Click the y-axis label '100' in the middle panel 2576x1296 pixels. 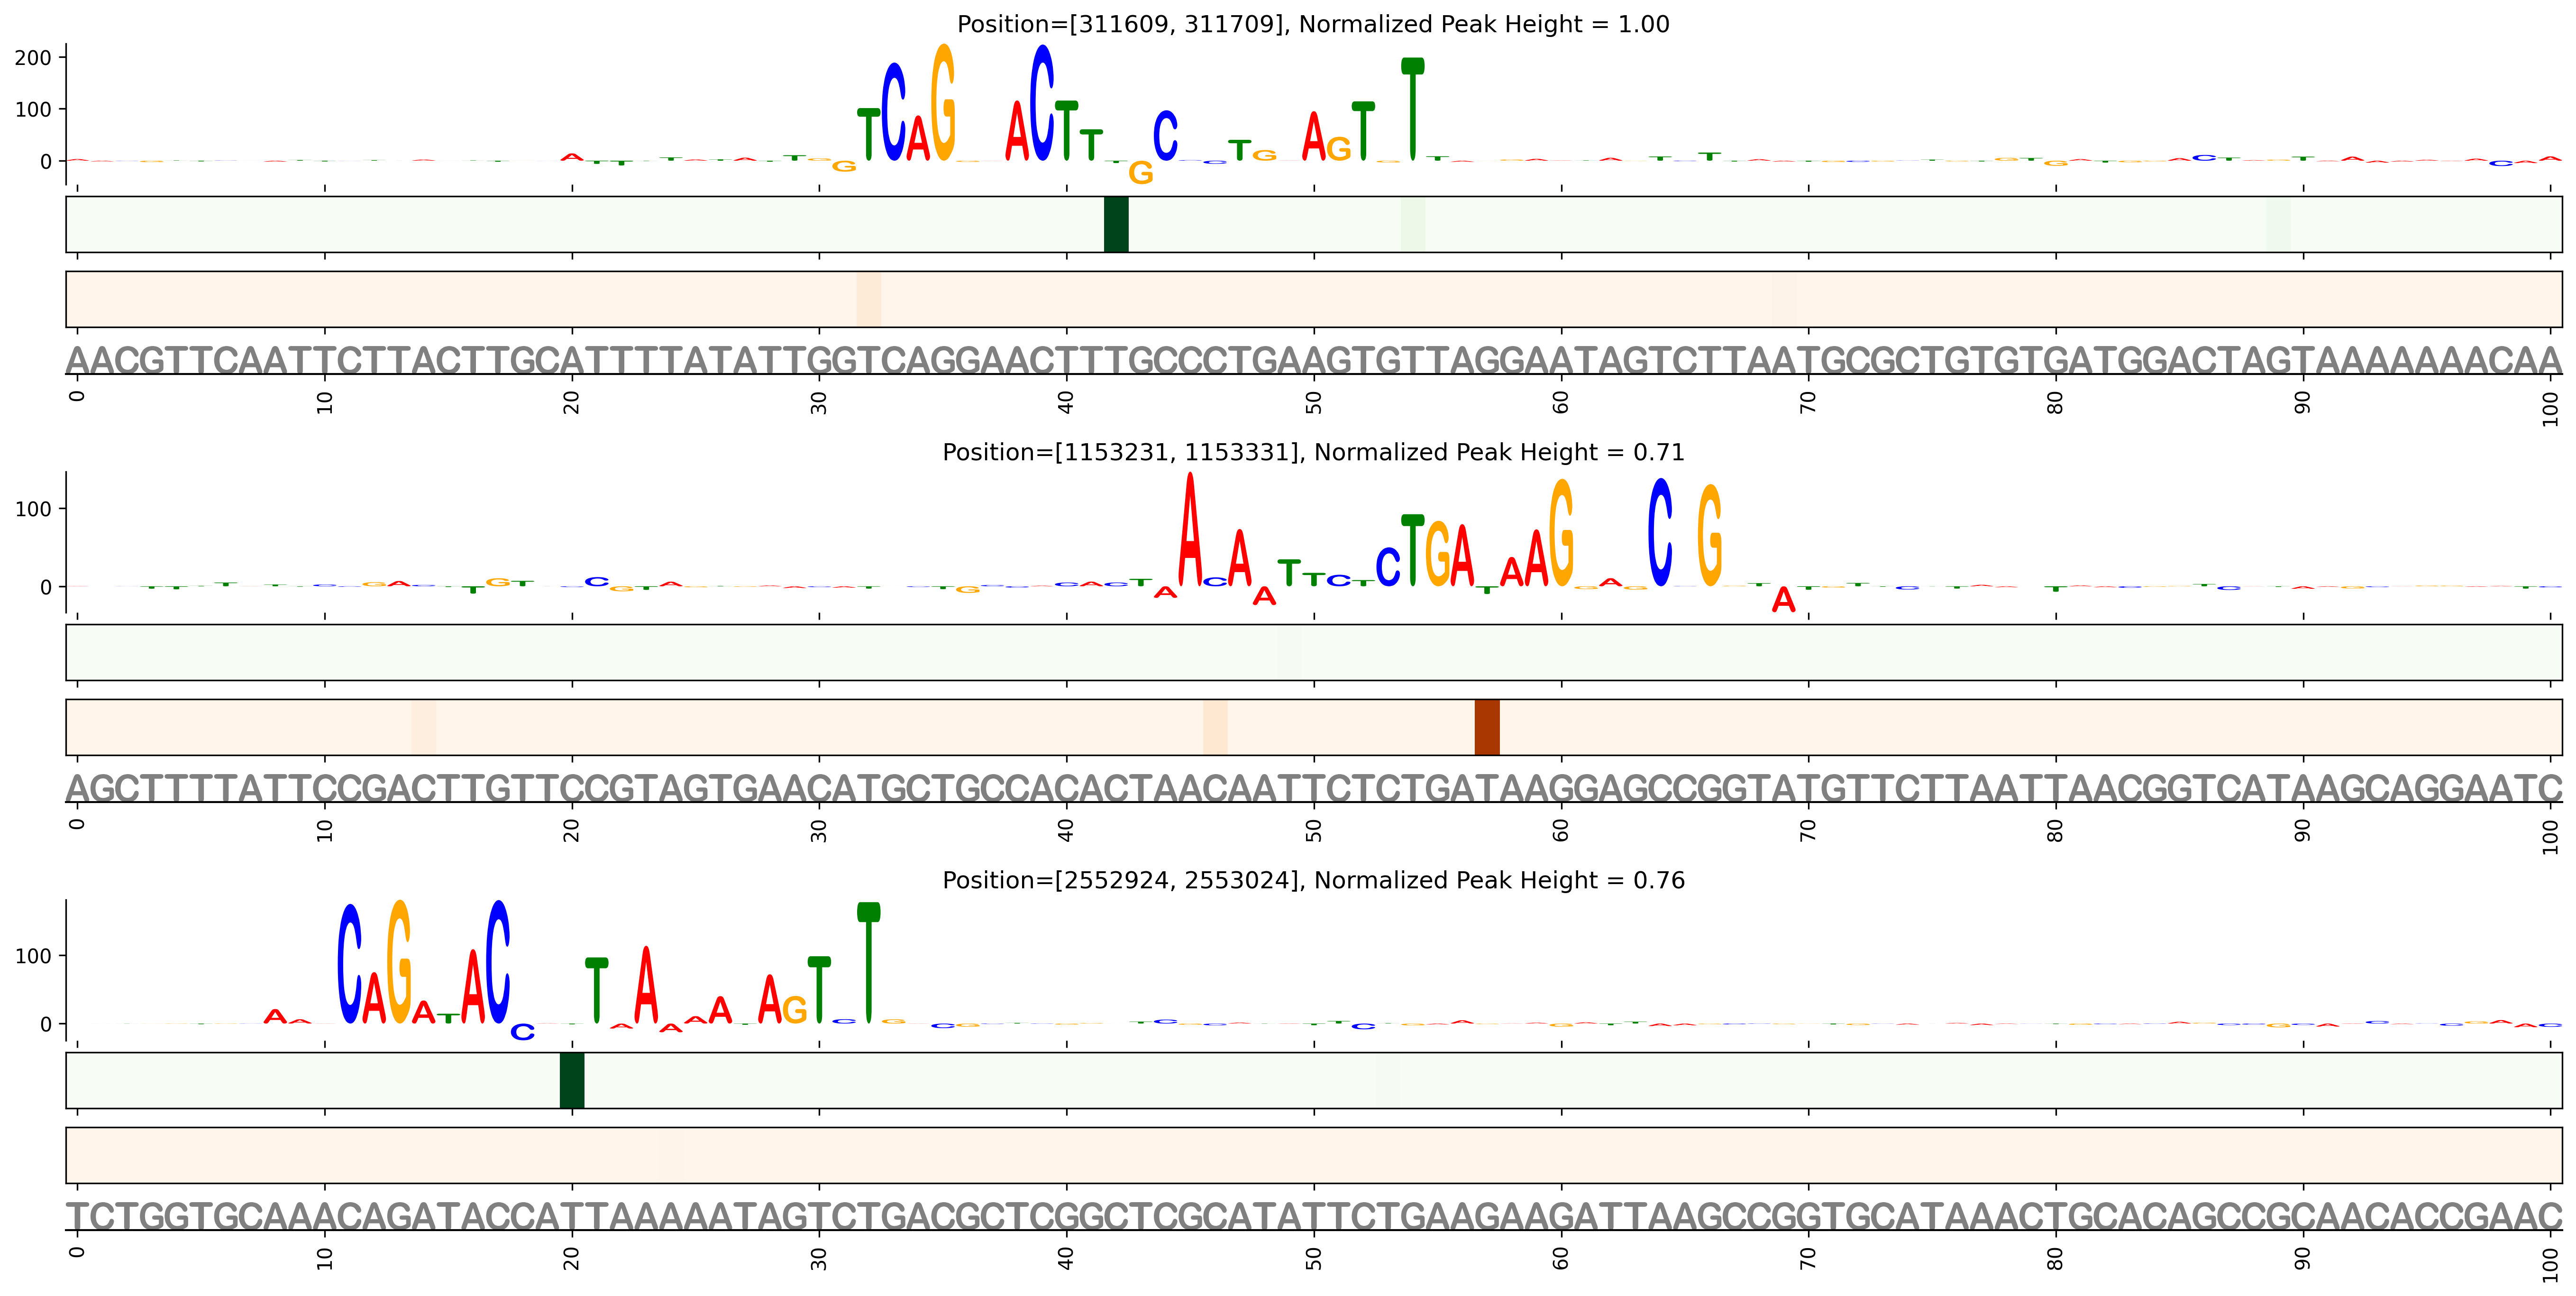tap(33, 509)
